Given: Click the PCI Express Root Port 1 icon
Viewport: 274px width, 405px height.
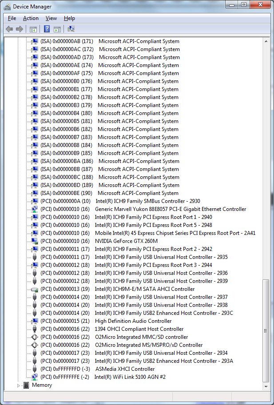Looking at the screenshot, I should pyautogui.click(x=34, y=217).
